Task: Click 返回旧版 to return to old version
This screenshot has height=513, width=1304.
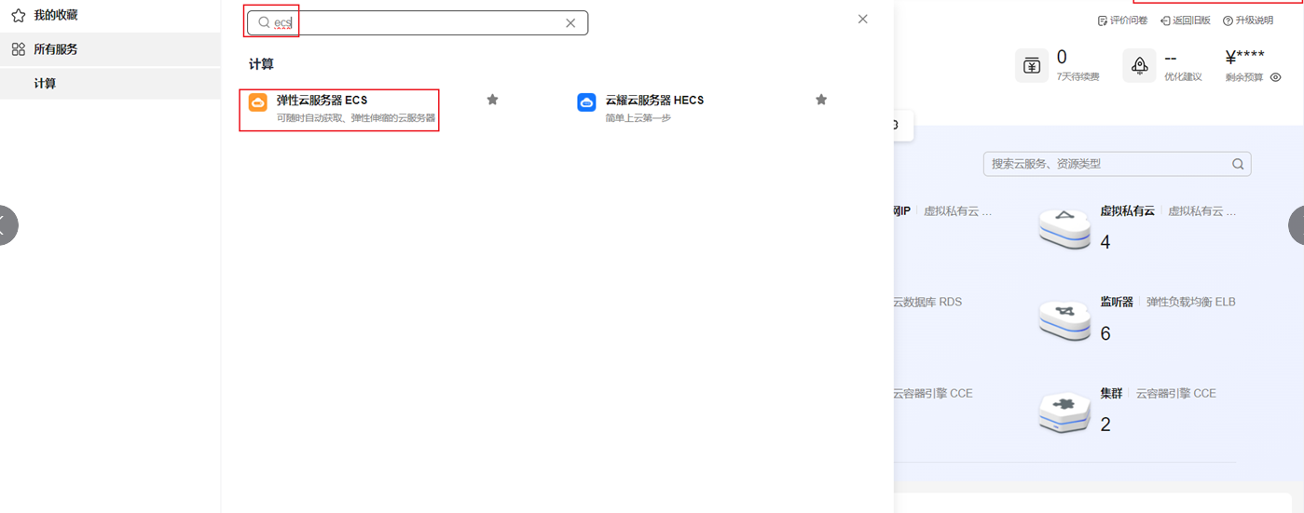Action: tap(1185, 20)
